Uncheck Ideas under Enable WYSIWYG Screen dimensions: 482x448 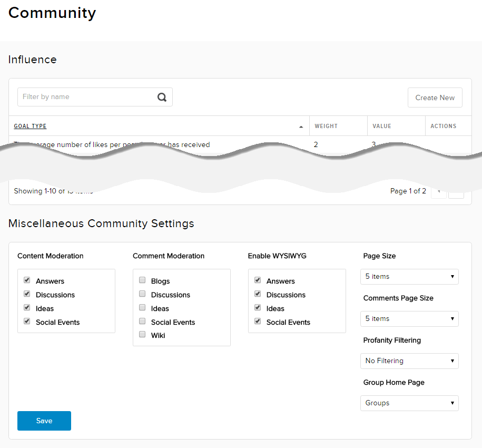(x=258, y=308)
